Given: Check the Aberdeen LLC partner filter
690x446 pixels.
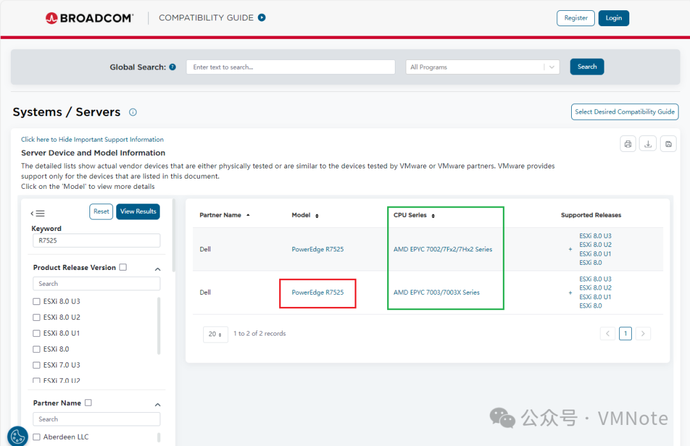Looking at the screenshot, I should point(36,437).
